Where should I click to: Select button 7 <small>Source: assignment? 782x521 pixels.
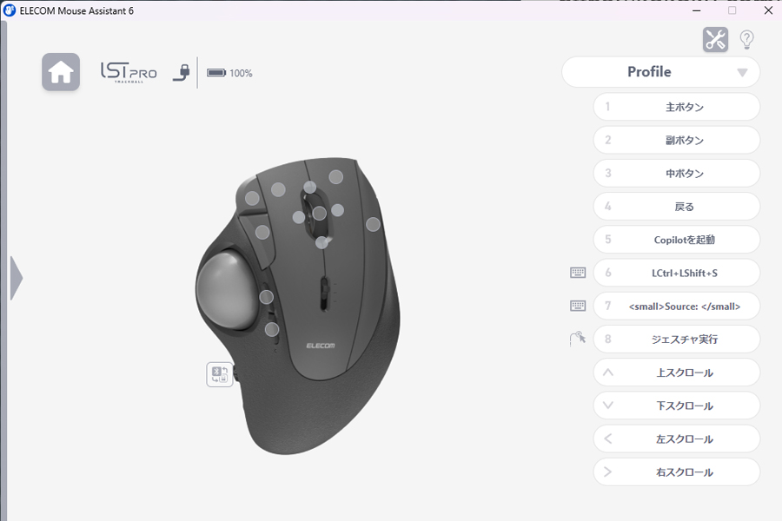tap(677, 307)
